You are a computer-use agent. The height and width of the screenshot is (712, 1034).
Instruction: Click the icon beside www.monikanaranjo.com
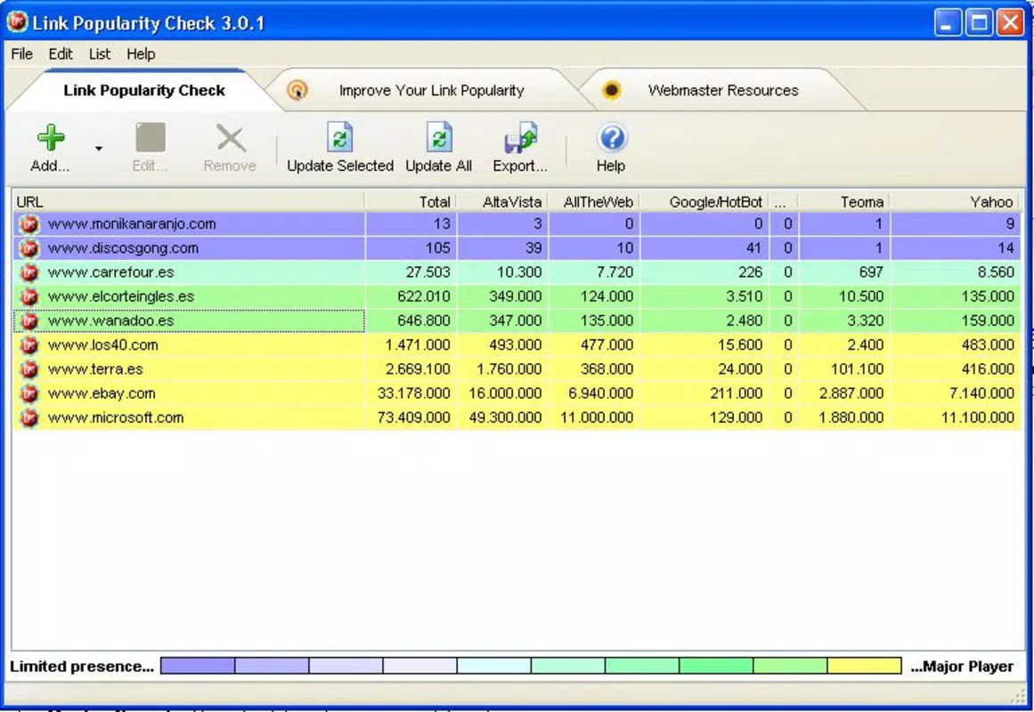(29, 224)
